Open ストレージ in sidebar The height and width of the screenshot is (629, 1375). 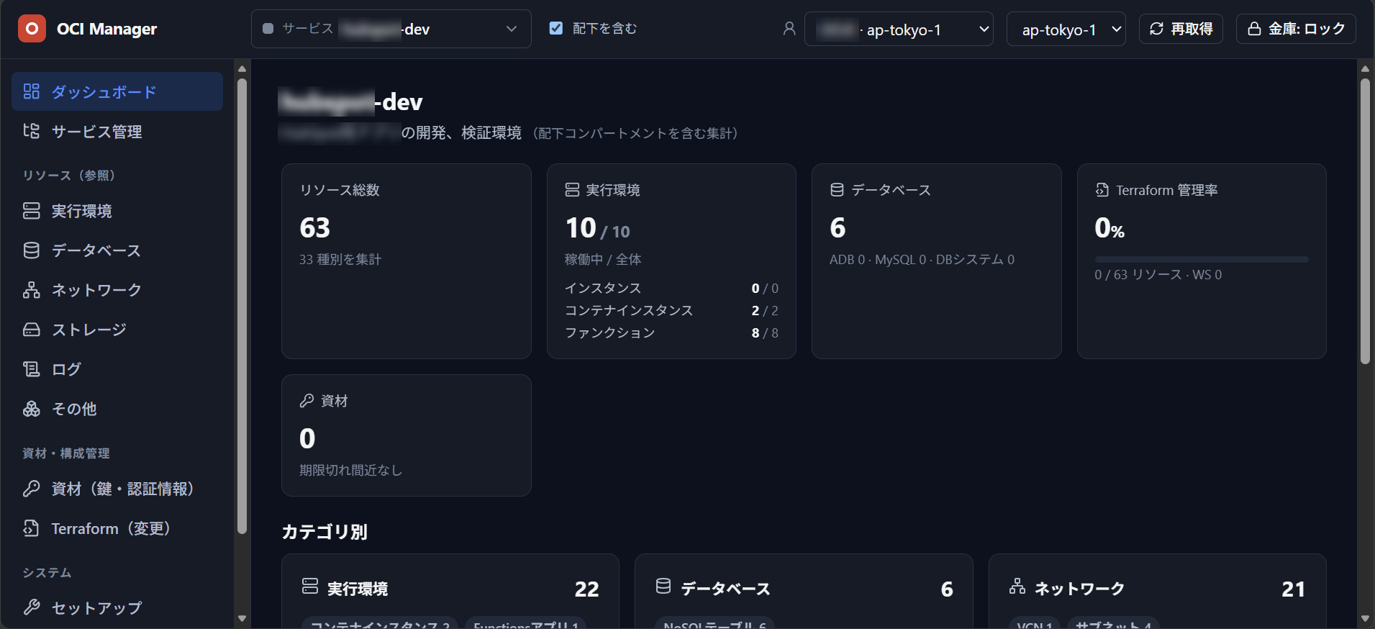[x=117, y=330]
